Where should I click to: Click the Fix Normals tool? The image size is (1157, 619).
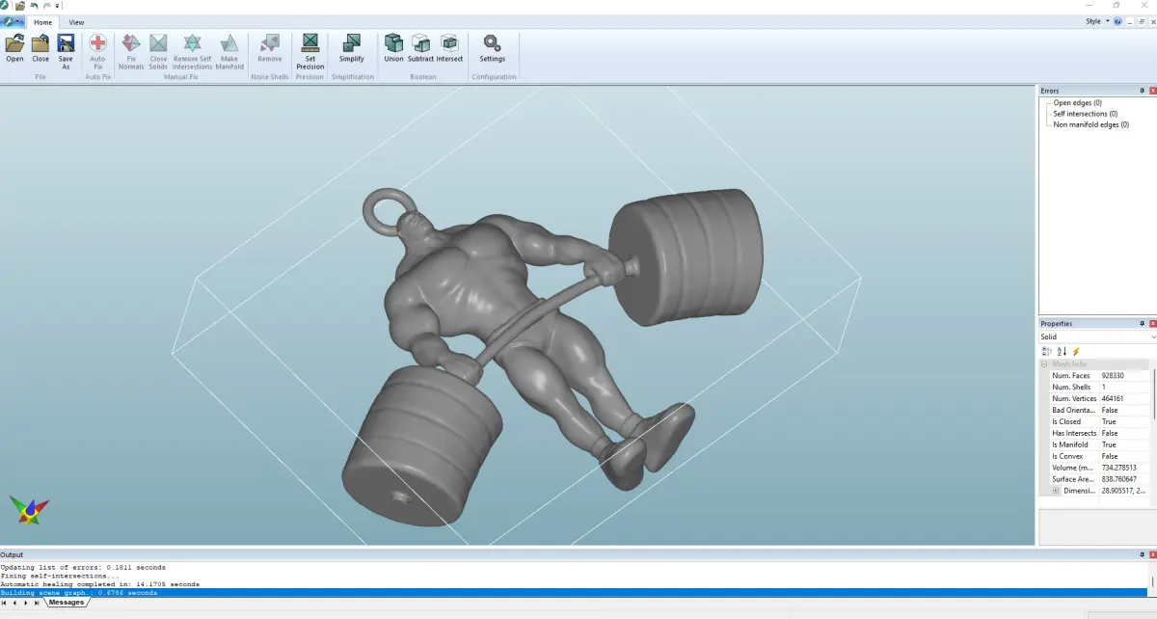[x=131, y=51]
